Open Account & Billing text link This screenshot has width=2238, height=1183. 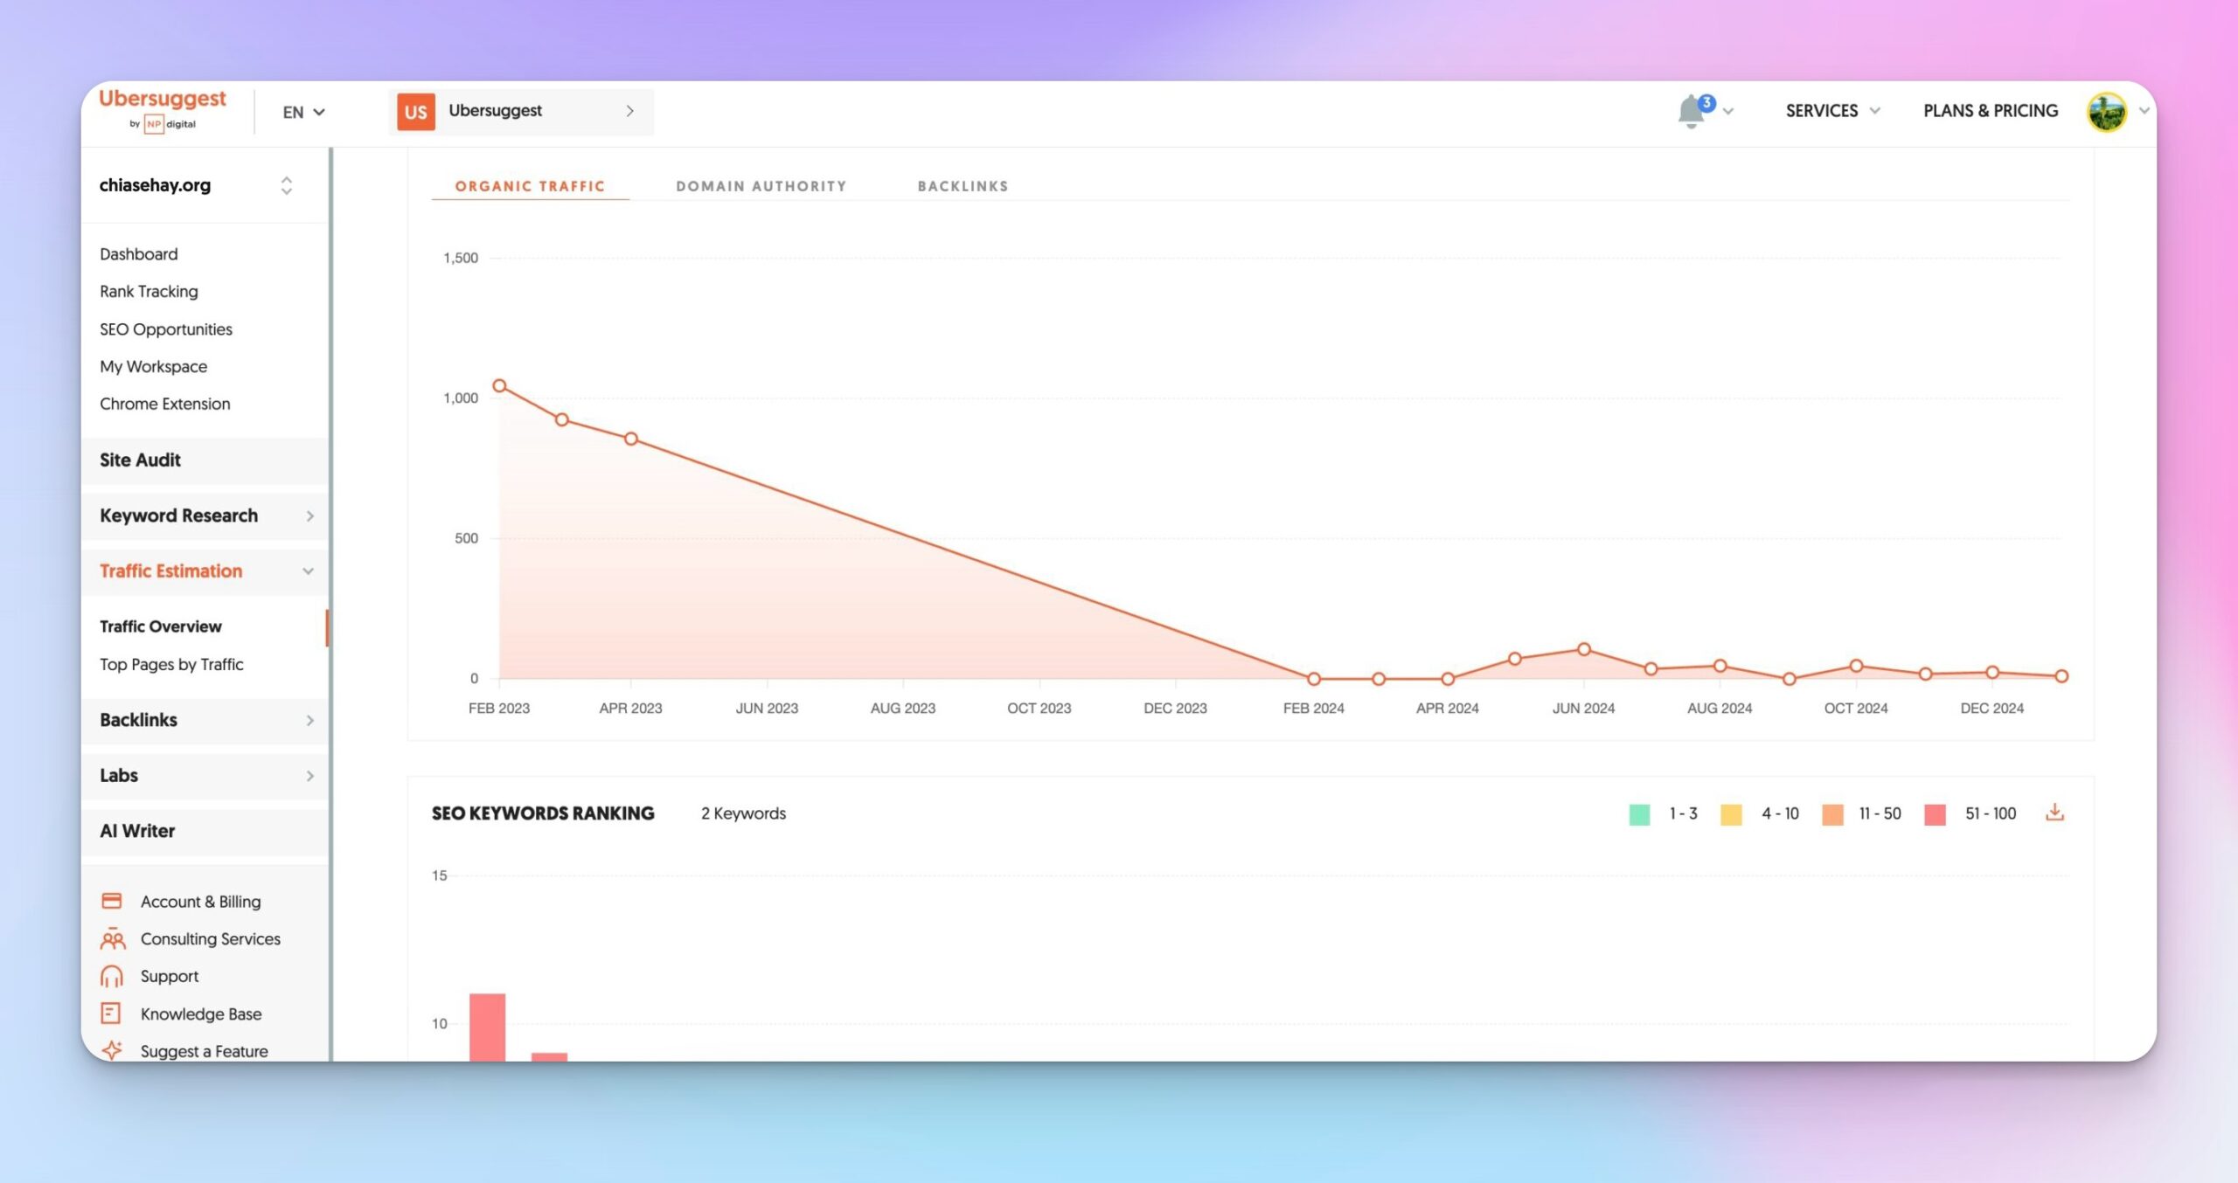pos(200,902)
